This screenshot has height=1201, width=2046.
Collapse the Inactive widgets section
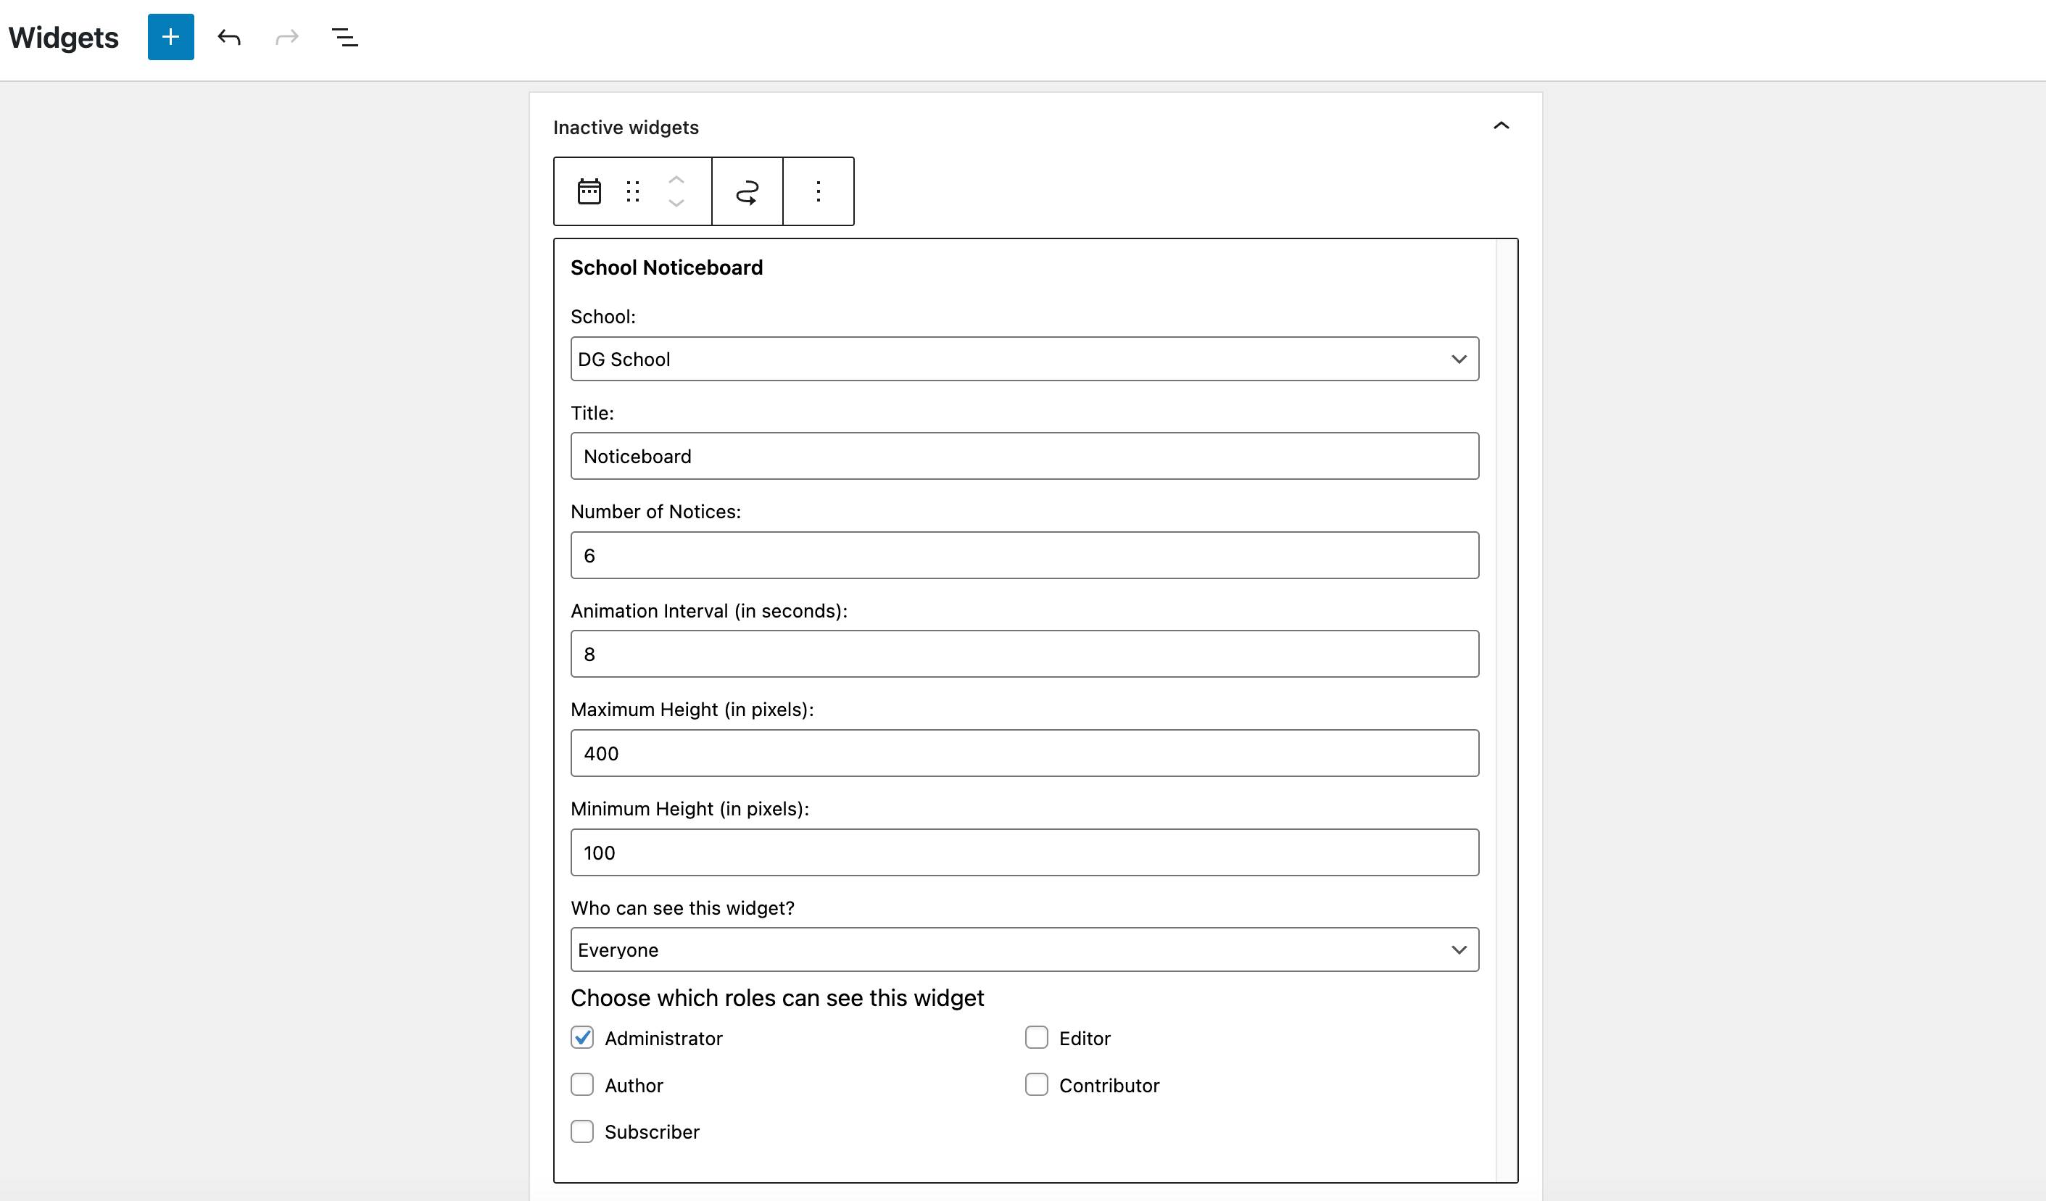coord(1502,126)
